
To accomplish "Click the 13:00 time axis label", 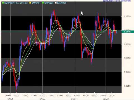I will (x=51, y=96).
